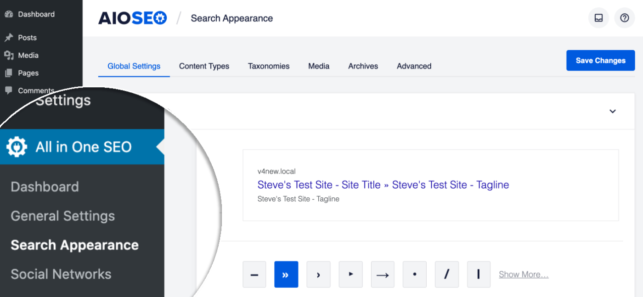643x297 pixels.
Task: Open the notifications inbox icon
Action: (598, 18)
